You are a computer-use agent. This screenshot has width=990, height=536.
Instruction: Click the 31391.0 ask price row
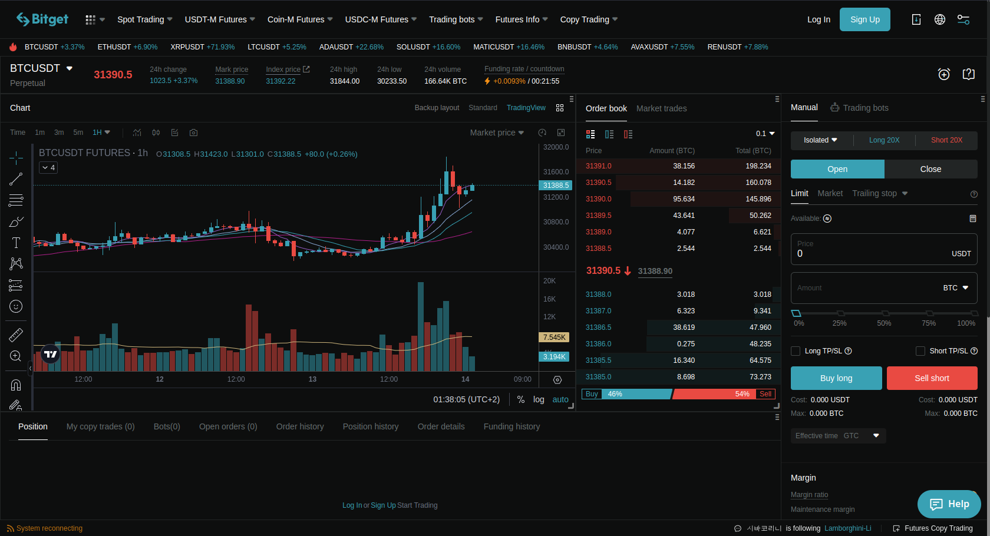[x=678, y=166]
